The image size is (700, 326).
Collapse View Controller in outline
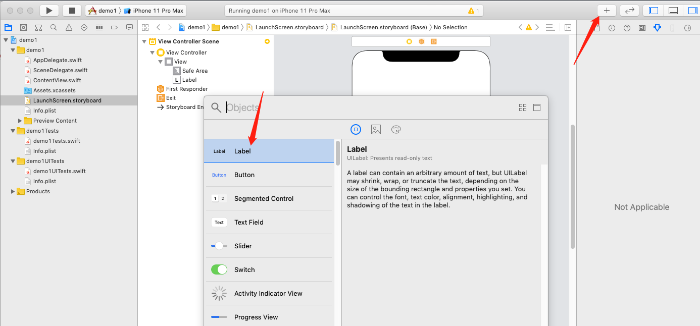point(152,52)
